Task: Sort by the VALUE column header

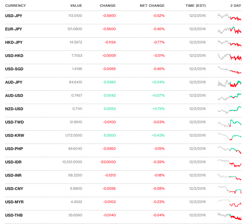Action: (76, 6)
